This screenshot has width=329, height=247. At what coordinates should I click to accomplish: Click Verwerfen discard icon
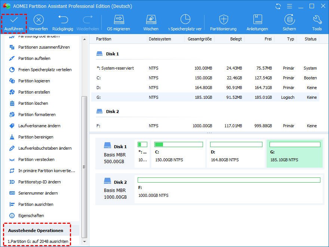[39, 20]
